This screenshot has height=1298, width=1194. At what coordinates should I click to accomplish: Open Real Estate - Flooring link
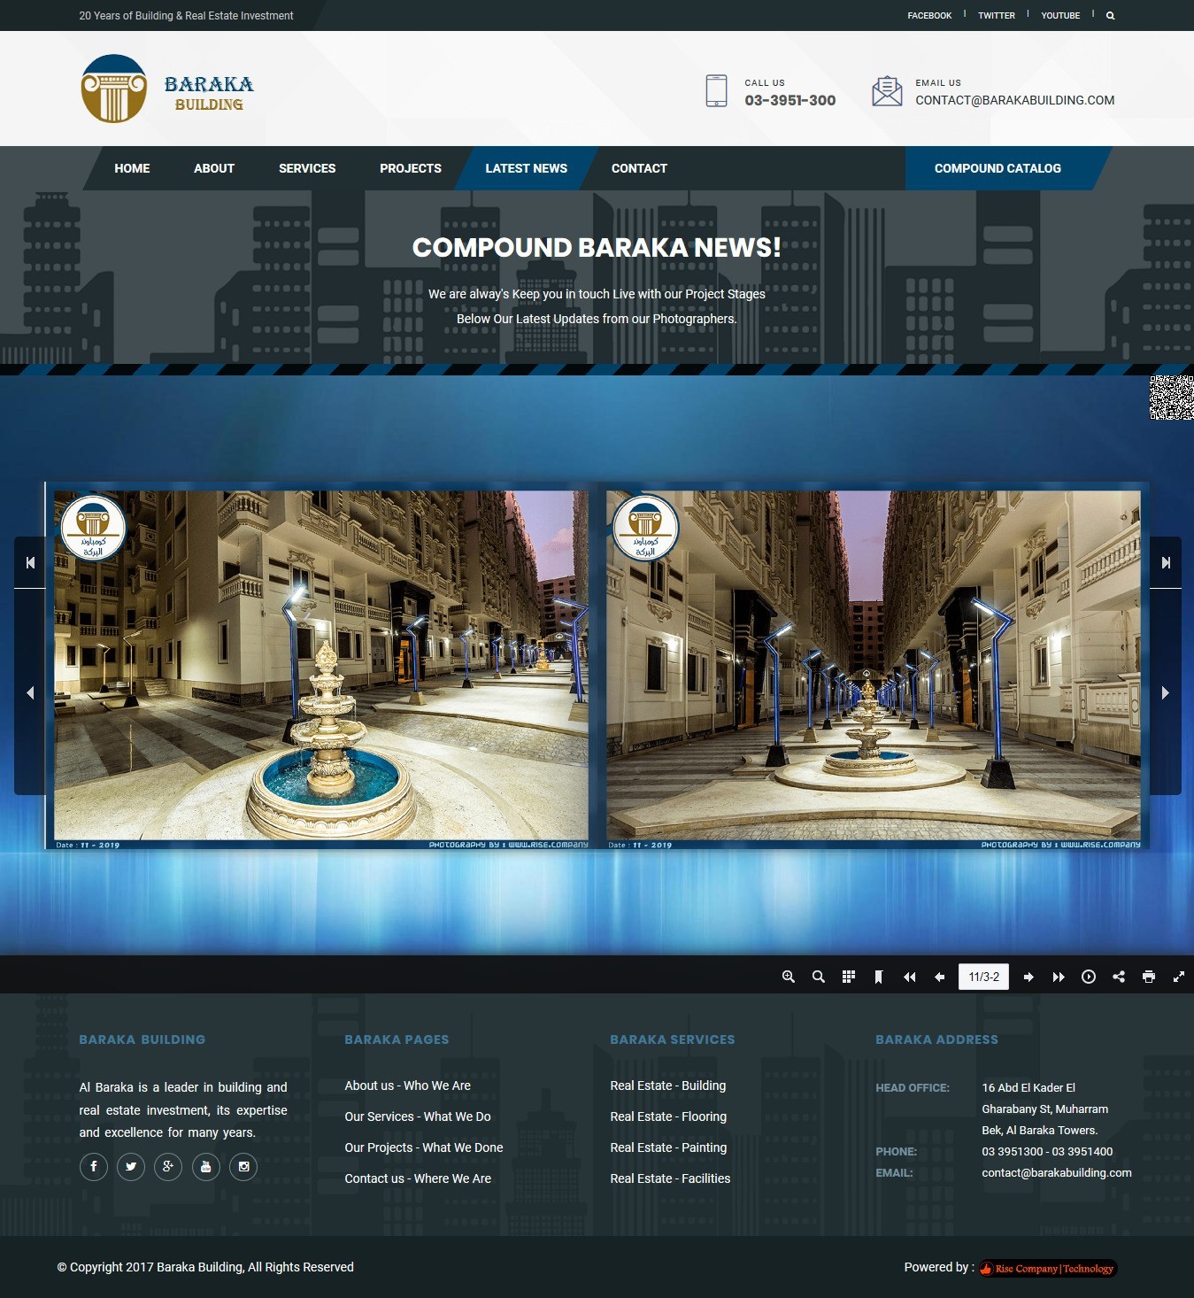coord(668,1116)
